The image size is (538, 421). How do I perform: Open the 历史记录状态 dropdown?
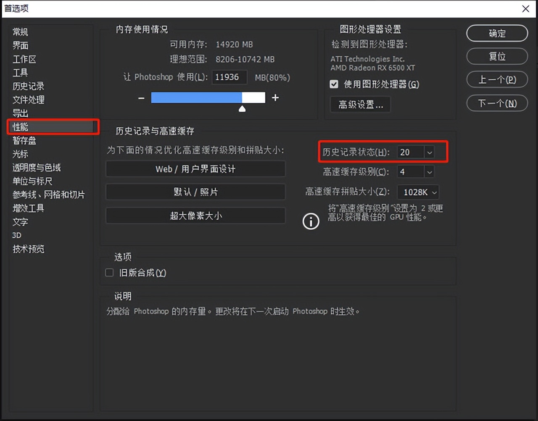[429, 152]
